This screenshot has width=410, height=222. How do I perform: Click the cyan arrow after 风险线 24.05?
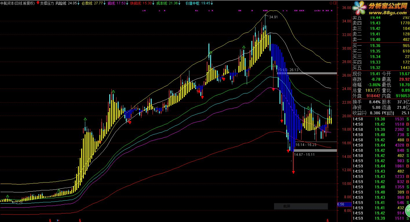coord(79,3)
